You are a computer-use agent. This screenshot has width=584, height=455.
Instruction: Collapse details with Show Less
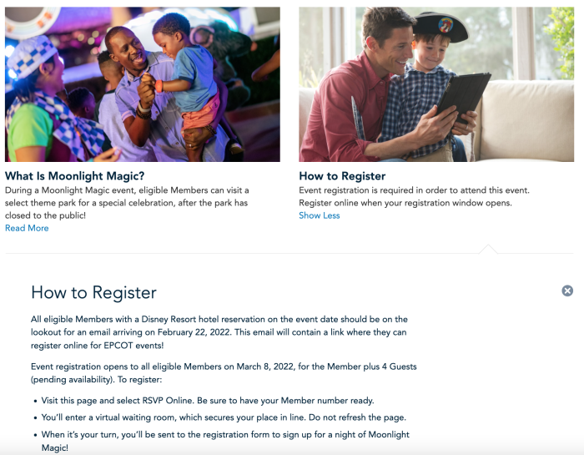(320, 215)
